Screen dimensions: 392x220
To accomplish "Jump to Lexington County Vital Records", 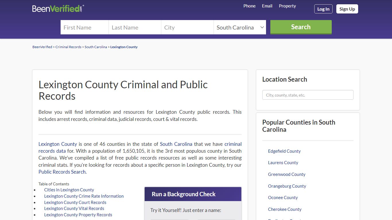I will 74,209.
